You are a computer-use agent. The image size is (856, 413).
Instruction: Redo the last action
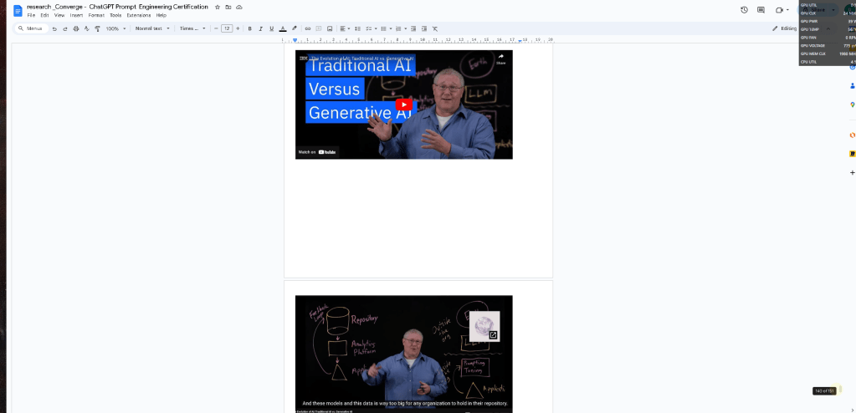pos(65,28)
